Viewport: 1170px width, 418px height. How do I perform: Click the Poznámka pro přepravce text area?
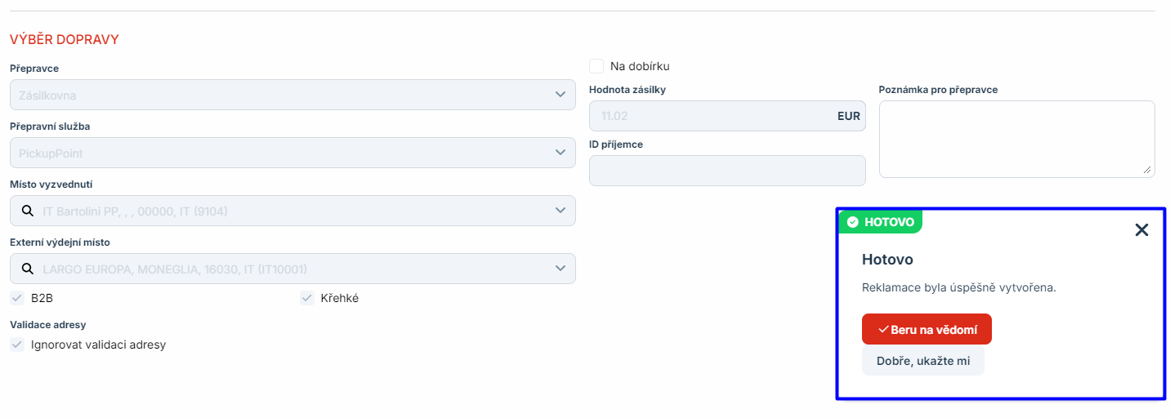1016,138
